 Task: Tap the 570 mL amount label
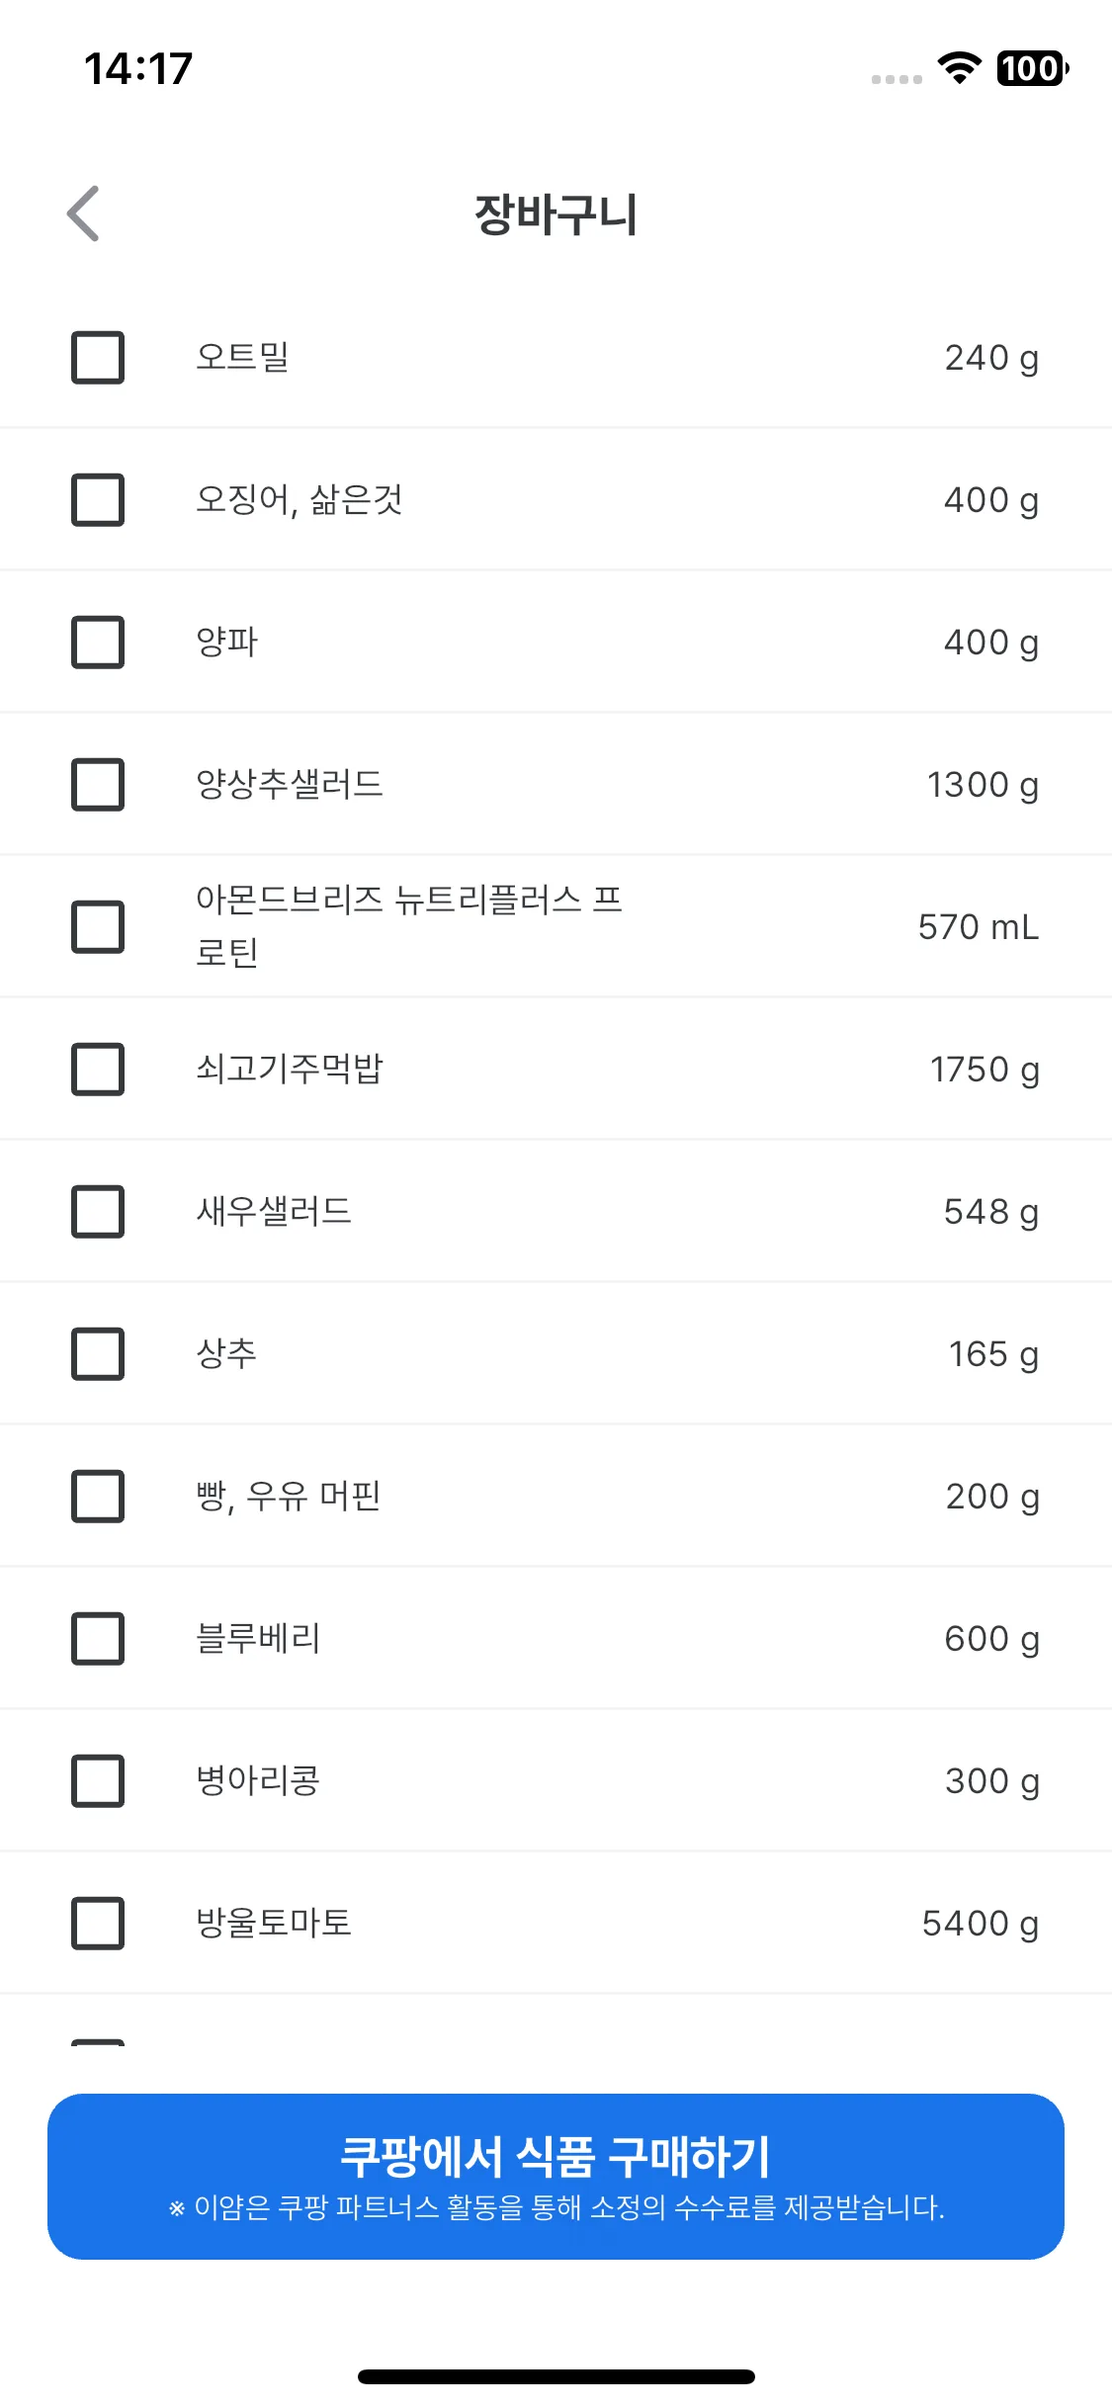pos(979,926)
